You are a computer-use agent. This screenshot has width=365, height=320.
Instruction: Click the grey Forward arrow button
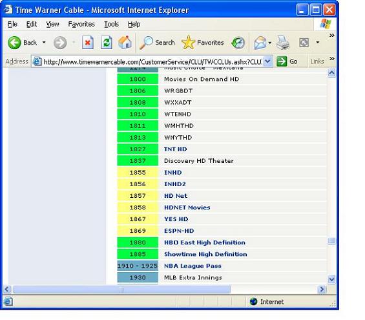pos(60,43)
